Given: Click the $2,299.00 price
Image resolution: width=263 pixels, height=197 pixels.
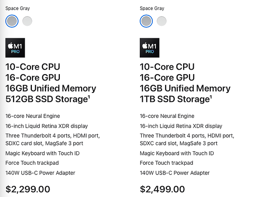Looking at the screenshot, I should [x=28, y=189].
